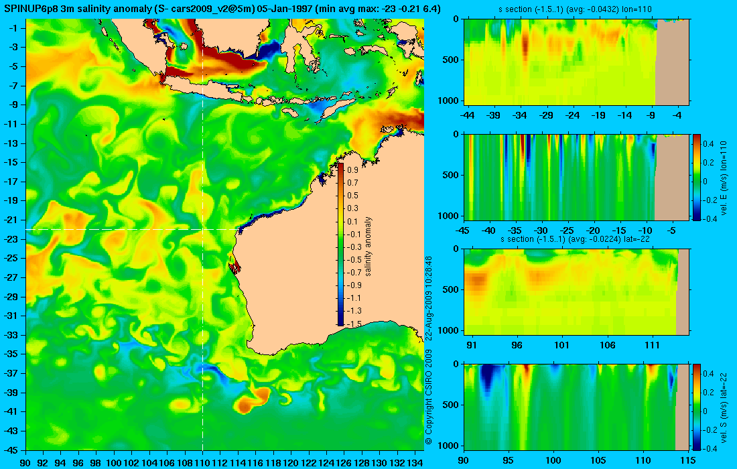The image size is (737, 469).
Task: Click the vel. E velocity colorbar
Action: tap(697, 177)
